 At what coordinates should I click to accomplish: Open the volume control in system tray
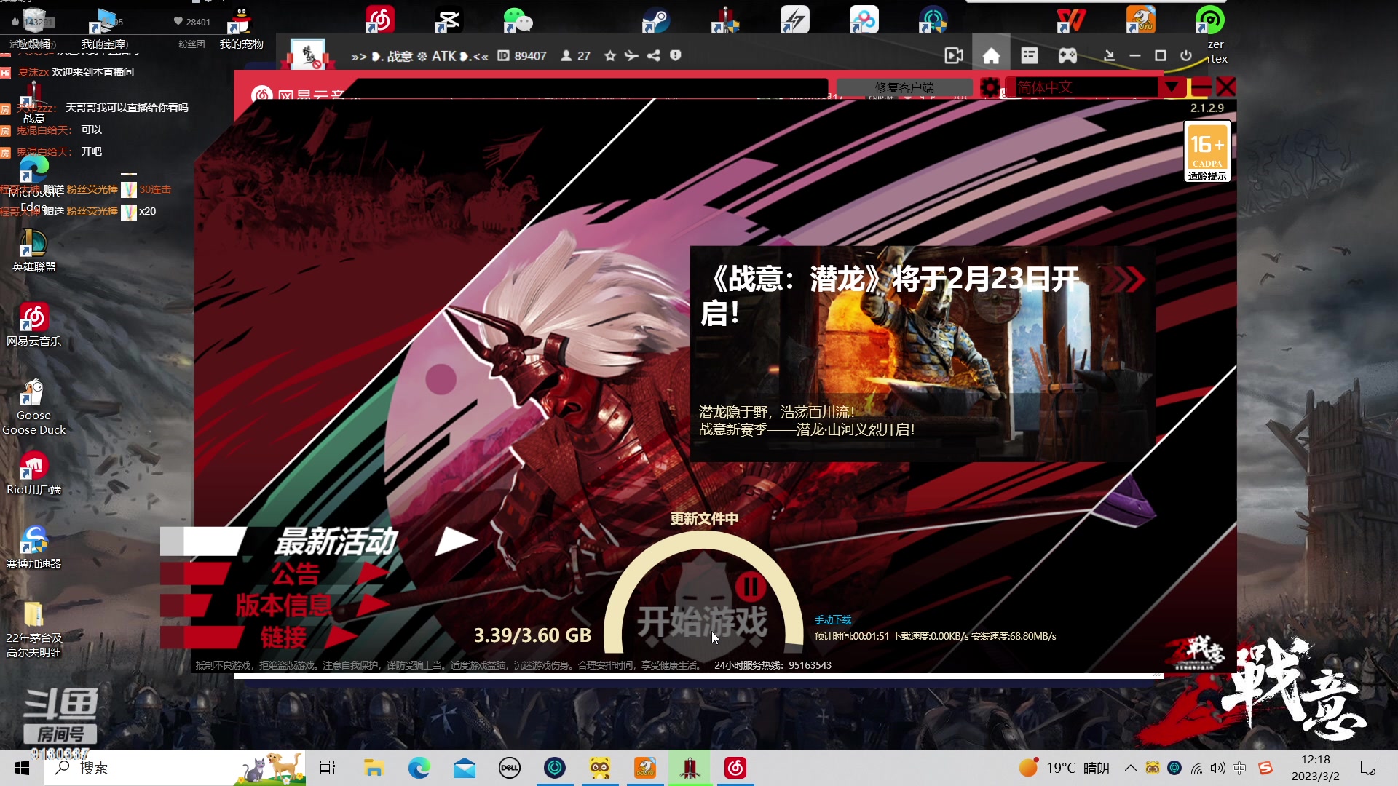pyautogui.click(x=1217, y=768)
